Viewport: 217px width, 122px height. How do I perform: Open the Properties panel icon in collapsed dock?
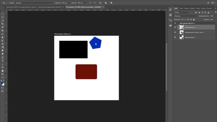[x=170, y=15]
